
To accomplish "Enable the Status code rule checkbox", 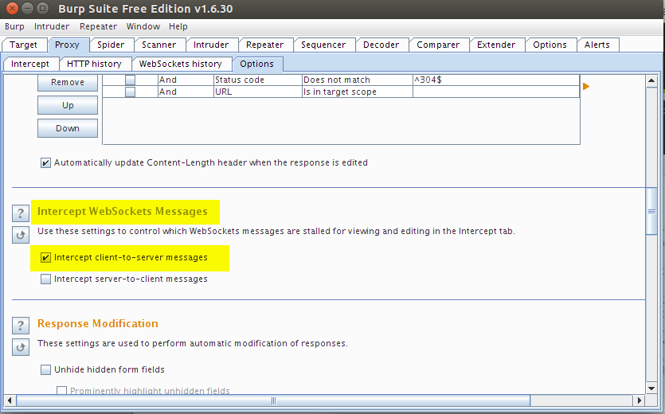I will [x=130, y=80].
